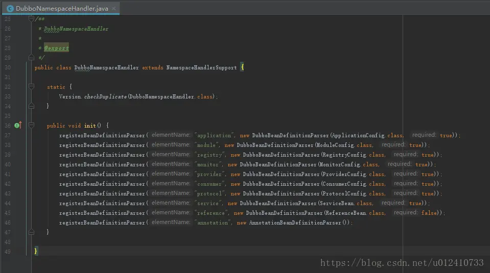Click the @export tag in the Javadoc
The image size is (490, 273).
point(56,48)
